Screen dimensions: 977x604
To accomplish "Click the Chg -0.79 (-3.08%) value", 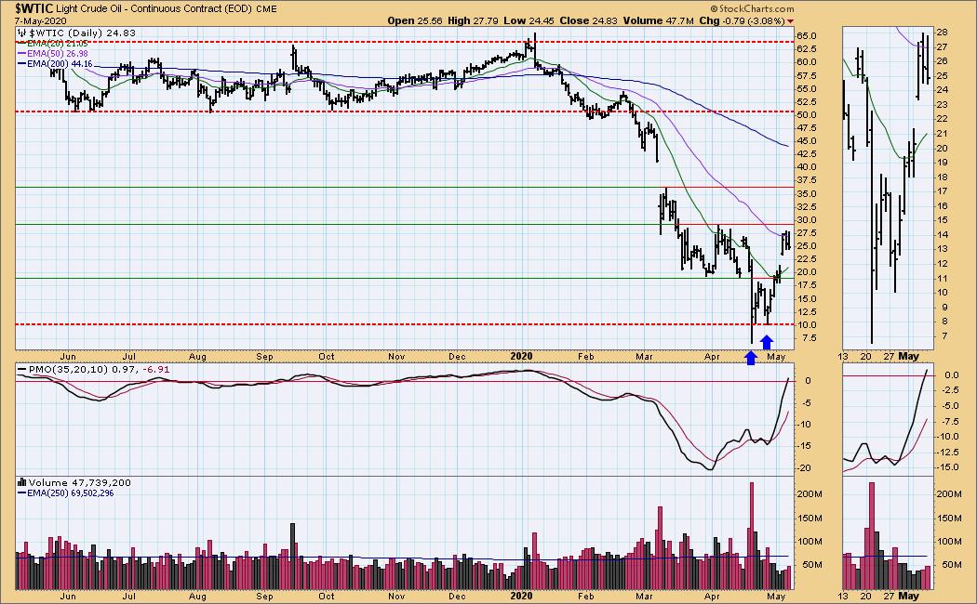I will click(x=742, y=20).
